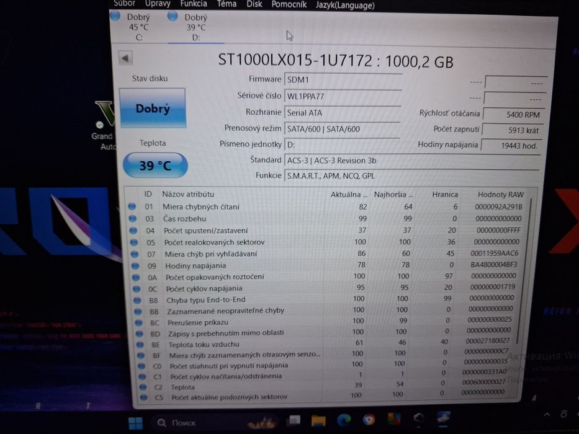Open the Funkcia menu
The width and height of the screenshot is (579, 434).
coord(194,4)
